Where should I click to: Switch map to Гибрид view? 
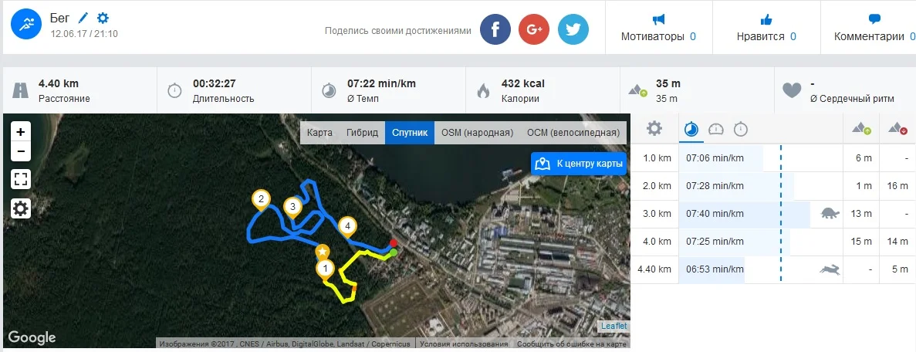click(x=362, y=133)
